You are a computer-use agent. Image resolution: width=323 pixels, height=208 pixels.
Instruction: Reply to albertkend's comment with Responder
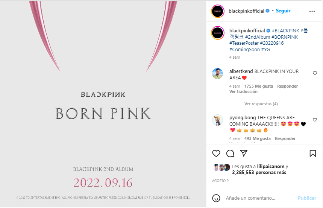(287, 86)
